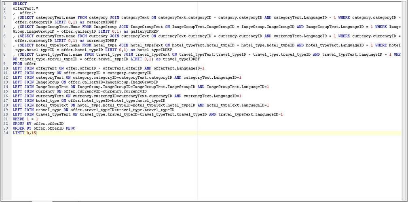Click line number 12 in the gutter
Viewport: 408px width, 202px height.
(5, 78)
